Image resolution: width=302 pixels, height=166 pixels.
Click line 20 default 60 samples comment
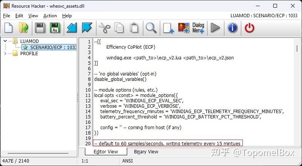click(x=167, y=143)
